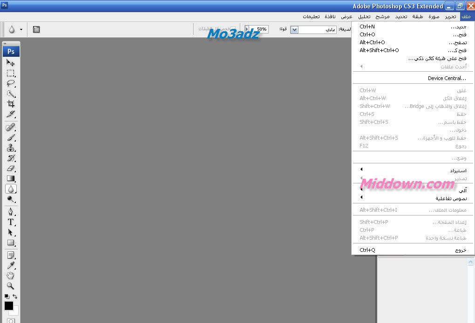Select the Hand tool
The image size is (475, 323).
point(11,276)
